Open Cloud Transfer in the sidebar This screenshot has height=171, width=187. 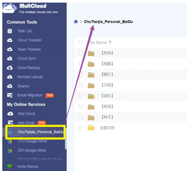click(x=29, y=40)
